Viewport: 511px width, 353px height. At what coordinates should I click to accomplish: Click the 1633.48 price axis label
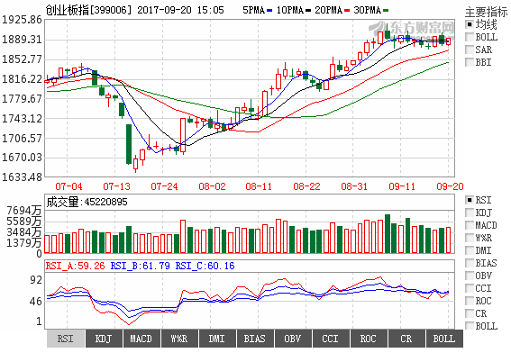pos(22,177)
